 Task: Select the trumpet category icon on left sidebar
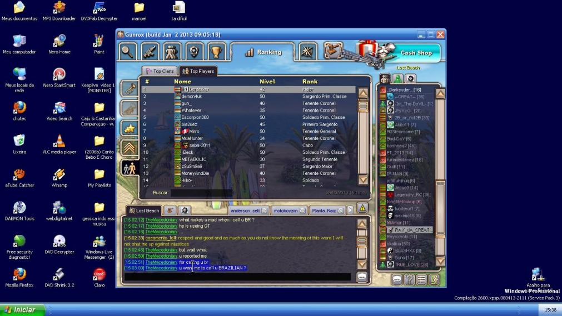129,89
